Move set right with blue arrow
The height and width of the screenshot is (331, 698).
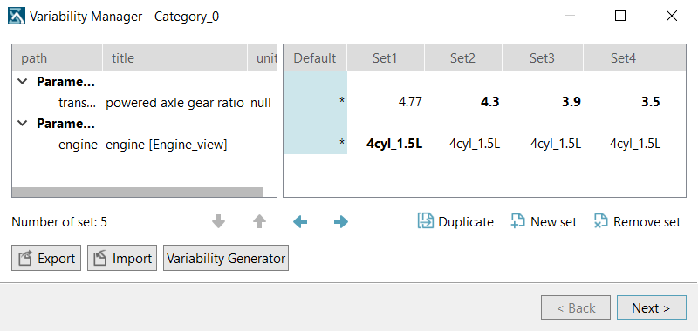click(x=341, y=221)
